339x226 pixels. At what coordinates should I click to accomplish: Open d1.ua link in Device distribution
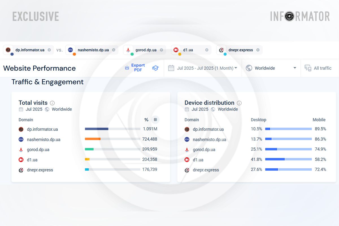coord(198,160)
